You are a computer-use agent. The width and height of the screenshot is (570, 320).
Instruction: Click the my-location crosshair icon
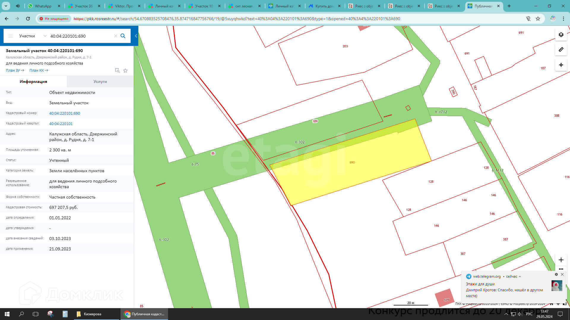pos(561,65)
